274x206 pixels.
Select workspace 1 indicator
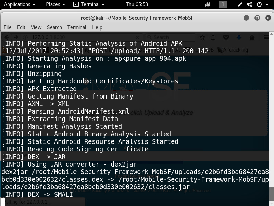coord(223,4)
